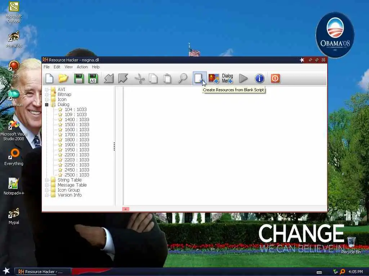Select dialog resource 1600 : 1033
The width and height of the screenshot is (369, 276).
(x=77, y=130)
